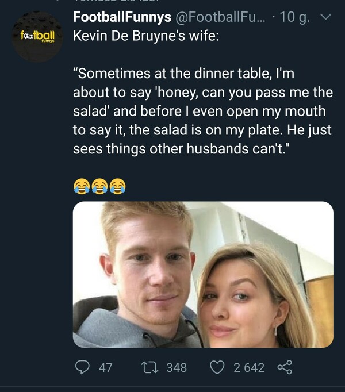Open the FootballFunnys profile avatar
Screen dimensions: 345x392
click(x=37, y=36)
